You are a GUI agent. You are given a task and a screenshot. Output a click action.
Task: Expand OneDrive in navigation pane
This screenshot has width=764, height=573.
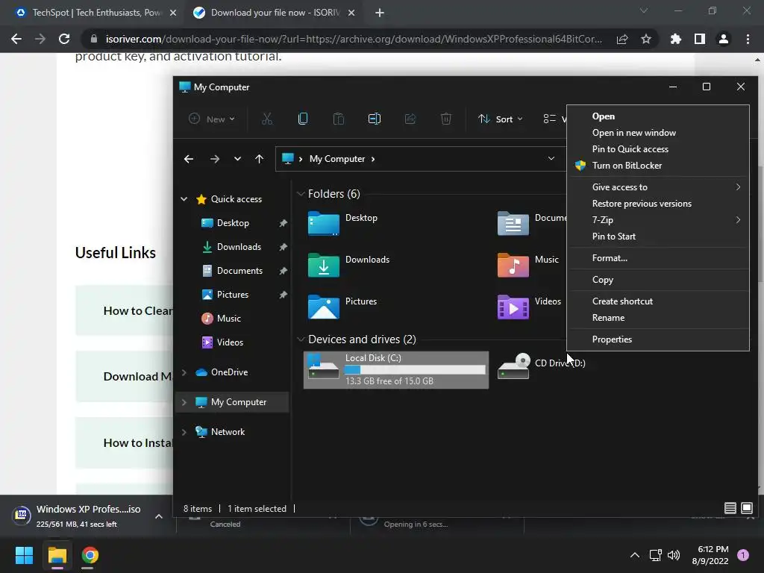click(x=184, y=372)
